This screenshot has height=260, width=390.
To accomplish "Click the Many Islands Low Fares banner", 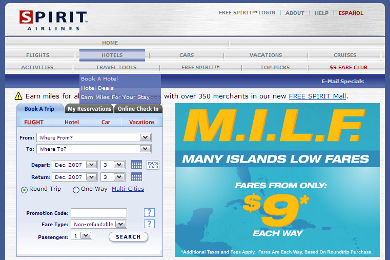I will 278,180.
